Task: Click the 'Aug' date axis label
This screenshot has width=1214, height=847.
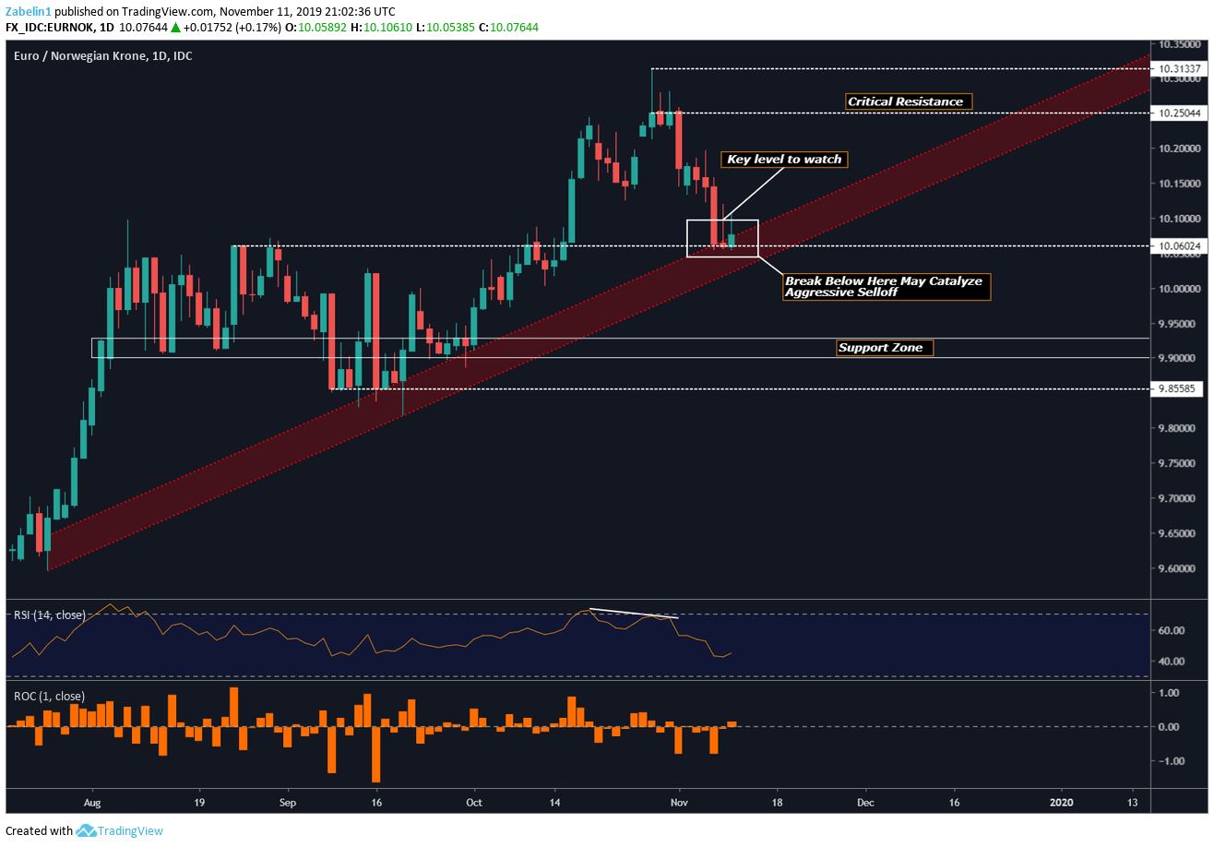Action: click(92, 803)
